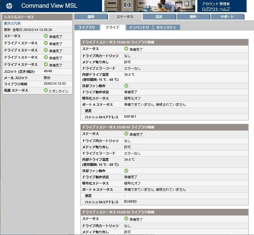Click ドライブ 4 ステータス green check in sidebar
The height and width of the screenshot is (235, 254).
46,64
